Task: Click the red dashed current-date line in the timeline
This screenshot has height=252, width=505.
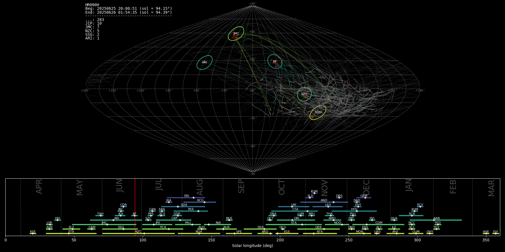Action: pos(135,207)
